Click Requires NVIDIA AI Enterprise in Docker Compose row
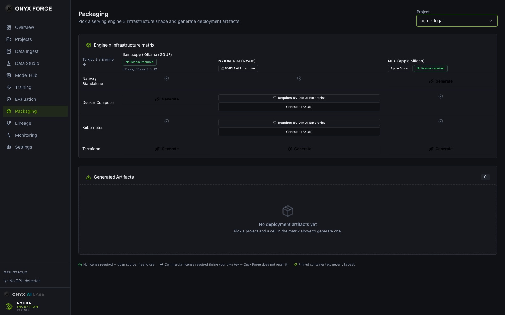 pos(299,98)
